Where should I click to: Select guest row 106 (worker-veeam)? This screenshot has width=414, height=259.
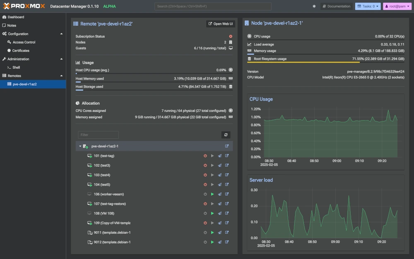tap(154, 194)
